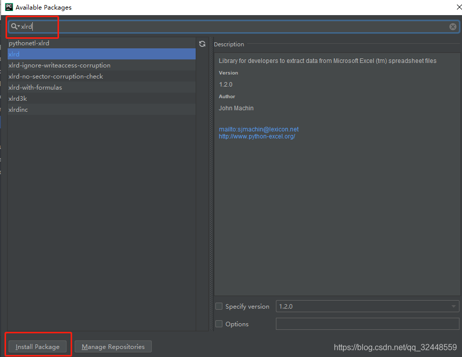Select xlrd-ignore-writeaccess-corruption package

coord(101,65)
